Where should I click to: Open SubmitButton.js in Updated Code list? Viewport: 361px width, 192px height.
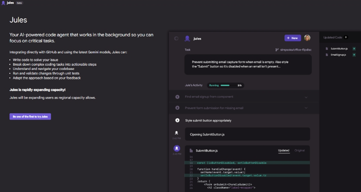(339, 49)
